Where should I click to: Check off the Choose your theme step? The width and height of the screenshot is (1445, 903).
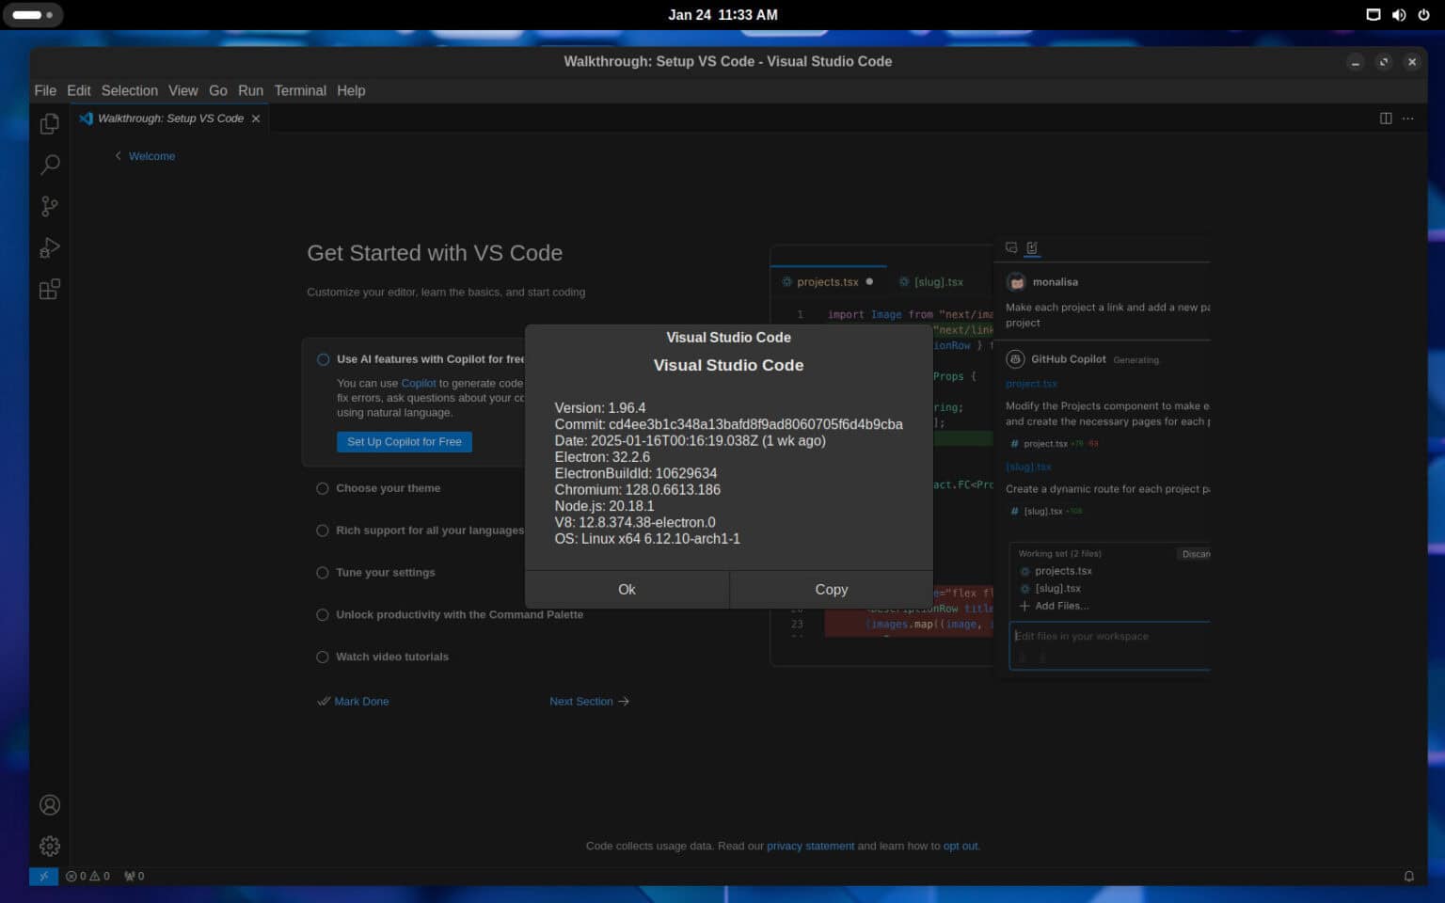coord(323,488)
